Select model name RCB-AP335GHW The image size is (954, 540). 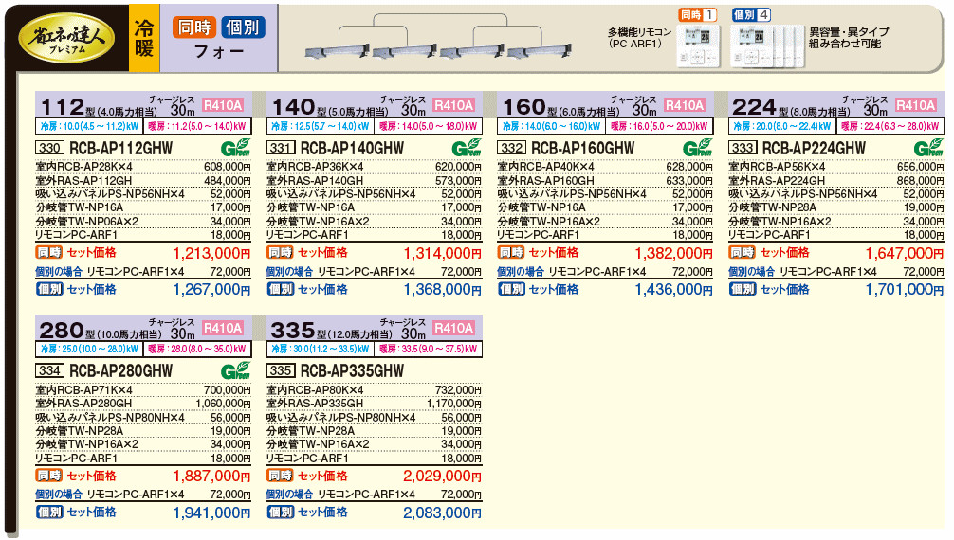click(352, 371)
